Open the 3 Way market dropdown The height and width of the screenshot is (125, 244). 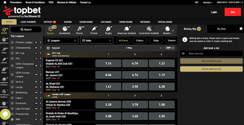[129, 48]
